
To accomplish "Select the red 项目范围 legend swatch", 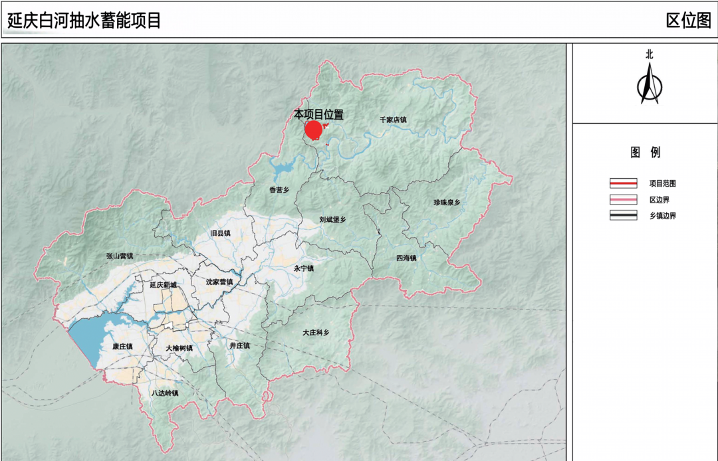I will [623, 183].
